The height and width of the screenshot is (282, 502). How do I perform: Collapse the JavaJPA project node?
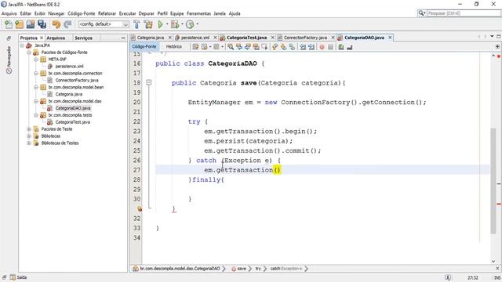[x=22, y=45]
